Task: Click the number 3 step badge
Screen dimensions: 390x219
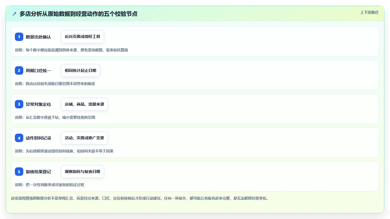Action: [19, 104]
